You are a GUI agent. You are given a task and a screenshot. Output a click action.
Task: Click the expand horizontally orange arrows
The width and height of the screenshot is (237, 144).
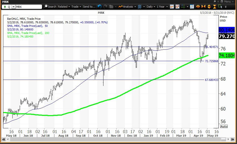pyautogui.click(x=198, y=7)
